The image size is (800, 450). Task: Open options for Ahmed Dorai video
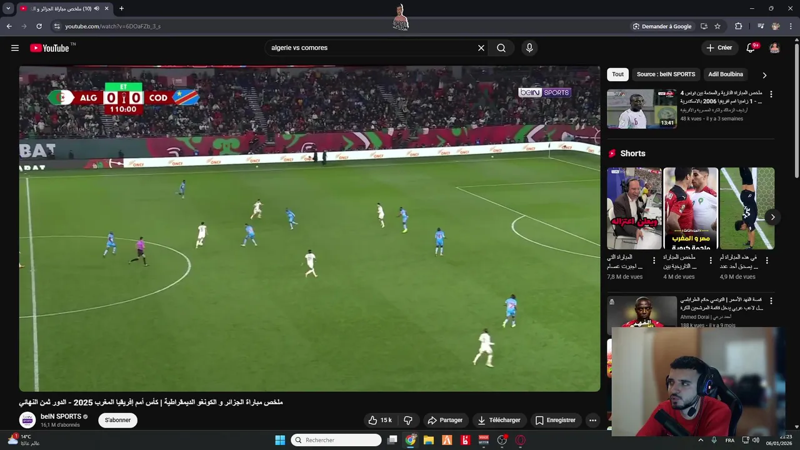771,301
